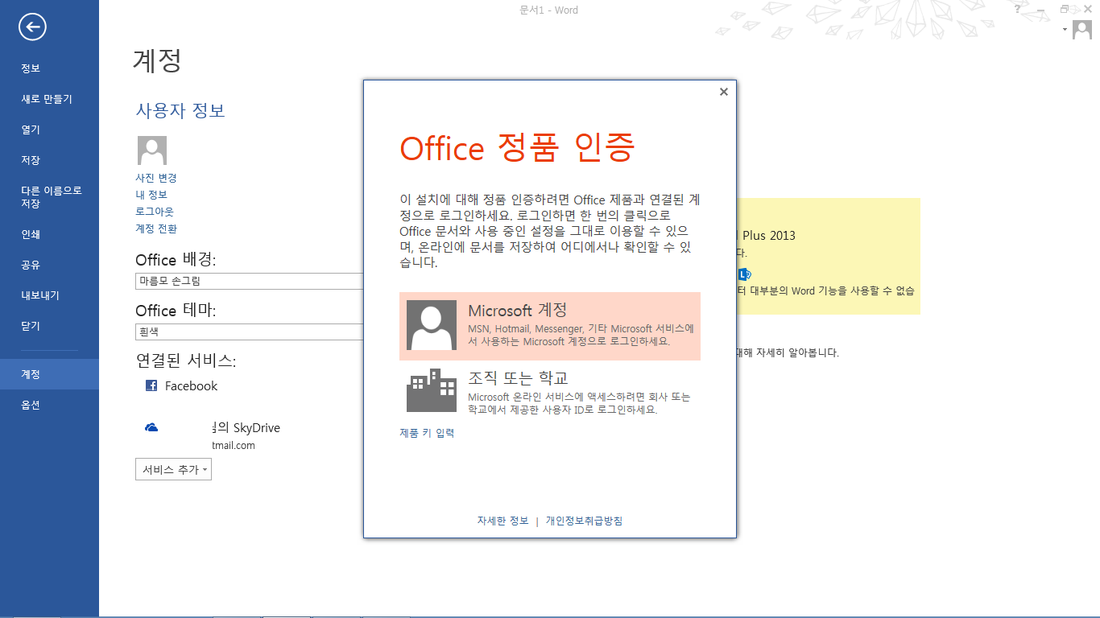The height and width of the screenshot is (618, 1100).
Task: Select 정보 in the Backstage menu
Action: click(49, 68)
